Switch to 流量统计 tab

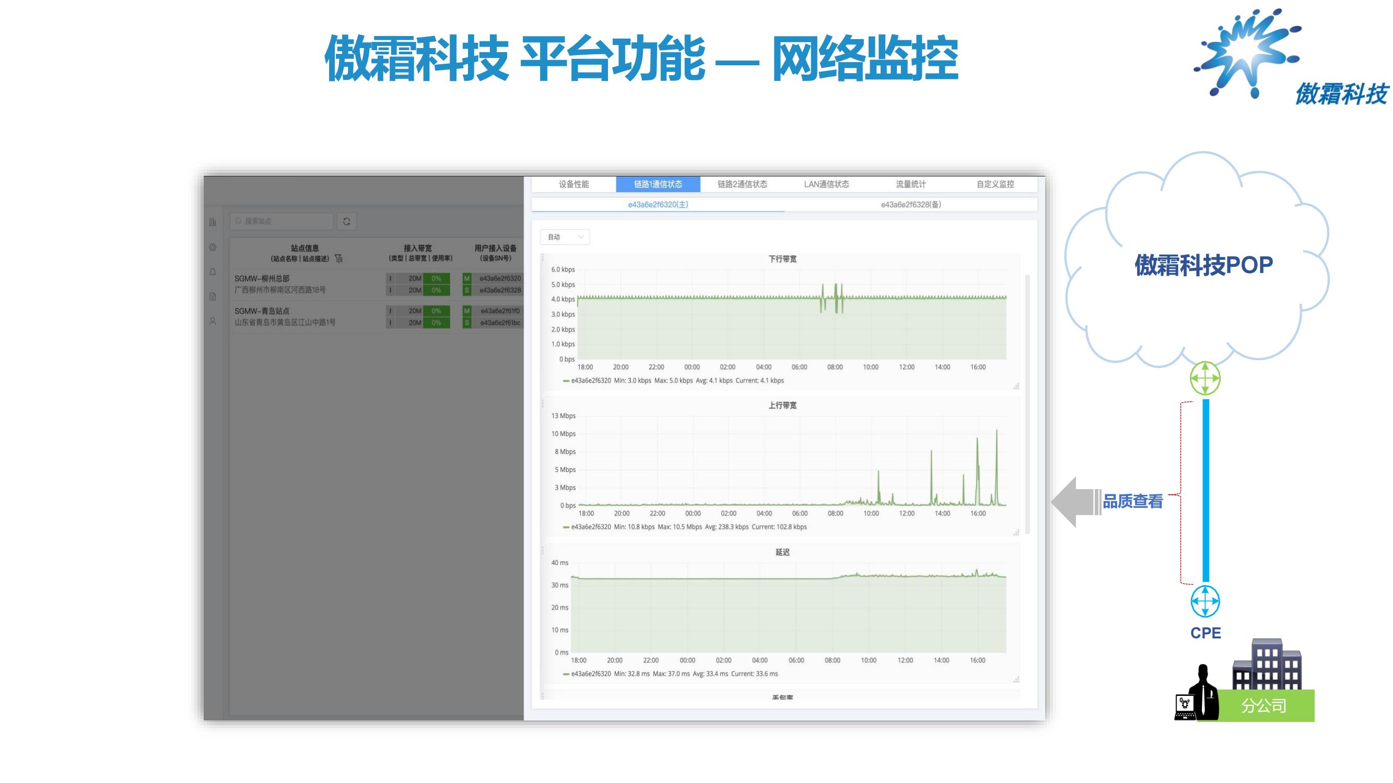(910, 184)
